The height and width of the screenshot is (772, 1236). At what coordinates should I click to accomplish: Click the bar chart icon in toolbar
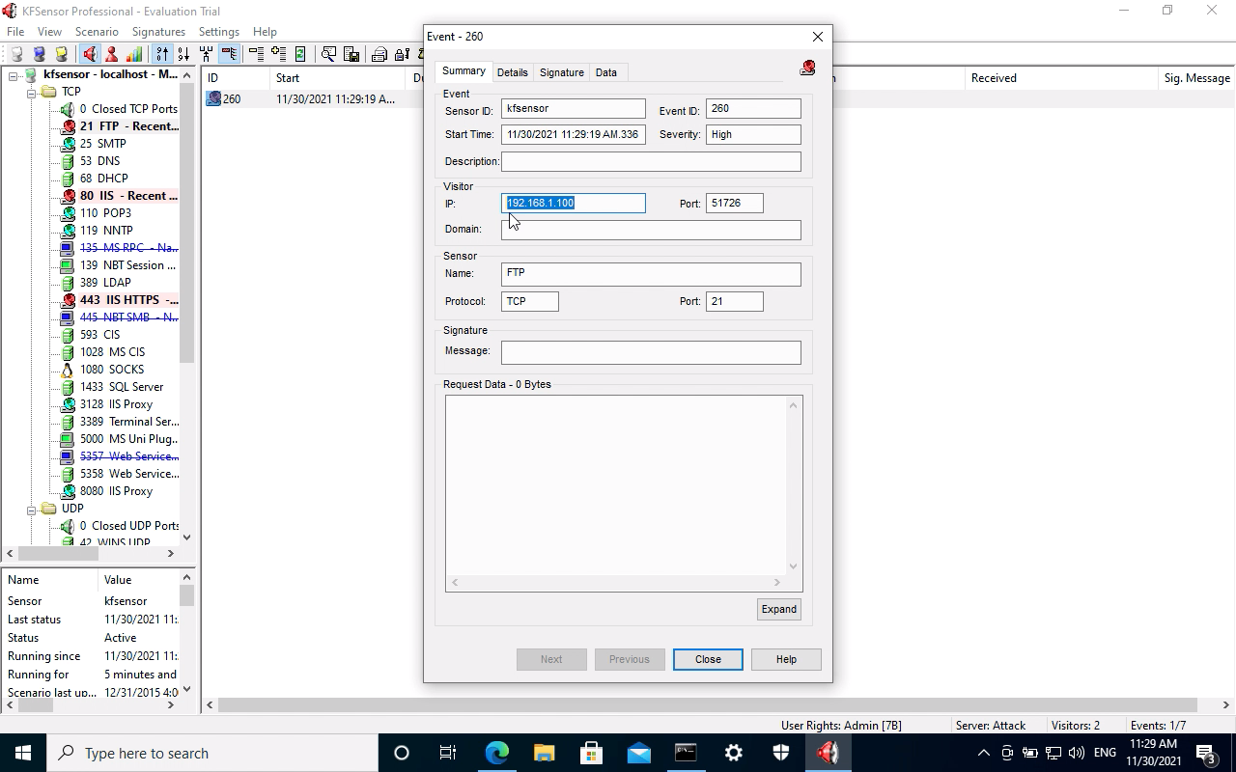click(134, 54)
